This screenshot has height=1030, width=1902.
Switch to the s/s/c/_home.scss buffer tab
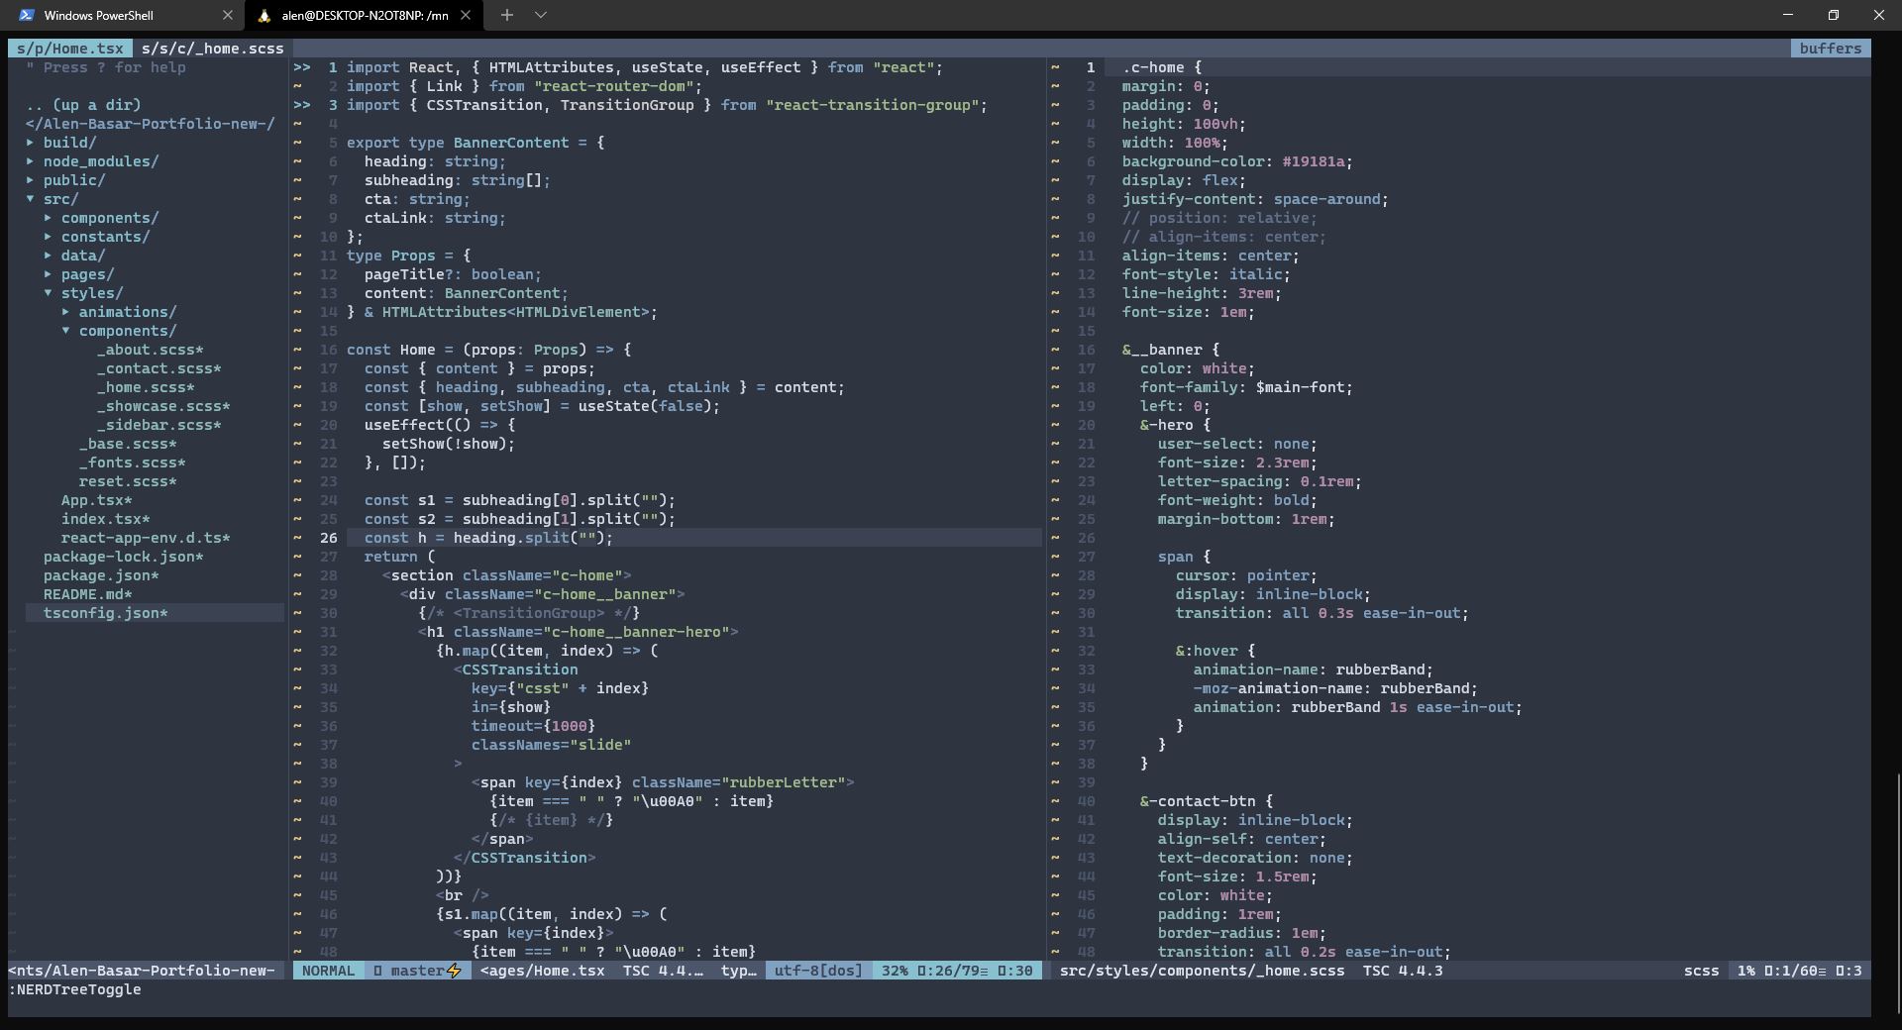213,48
